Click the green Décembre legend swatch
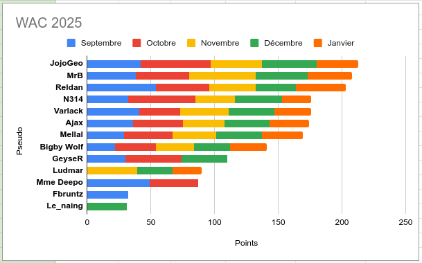Image resolution: width=422 pixels, height=263 pixels. [254, 43]
